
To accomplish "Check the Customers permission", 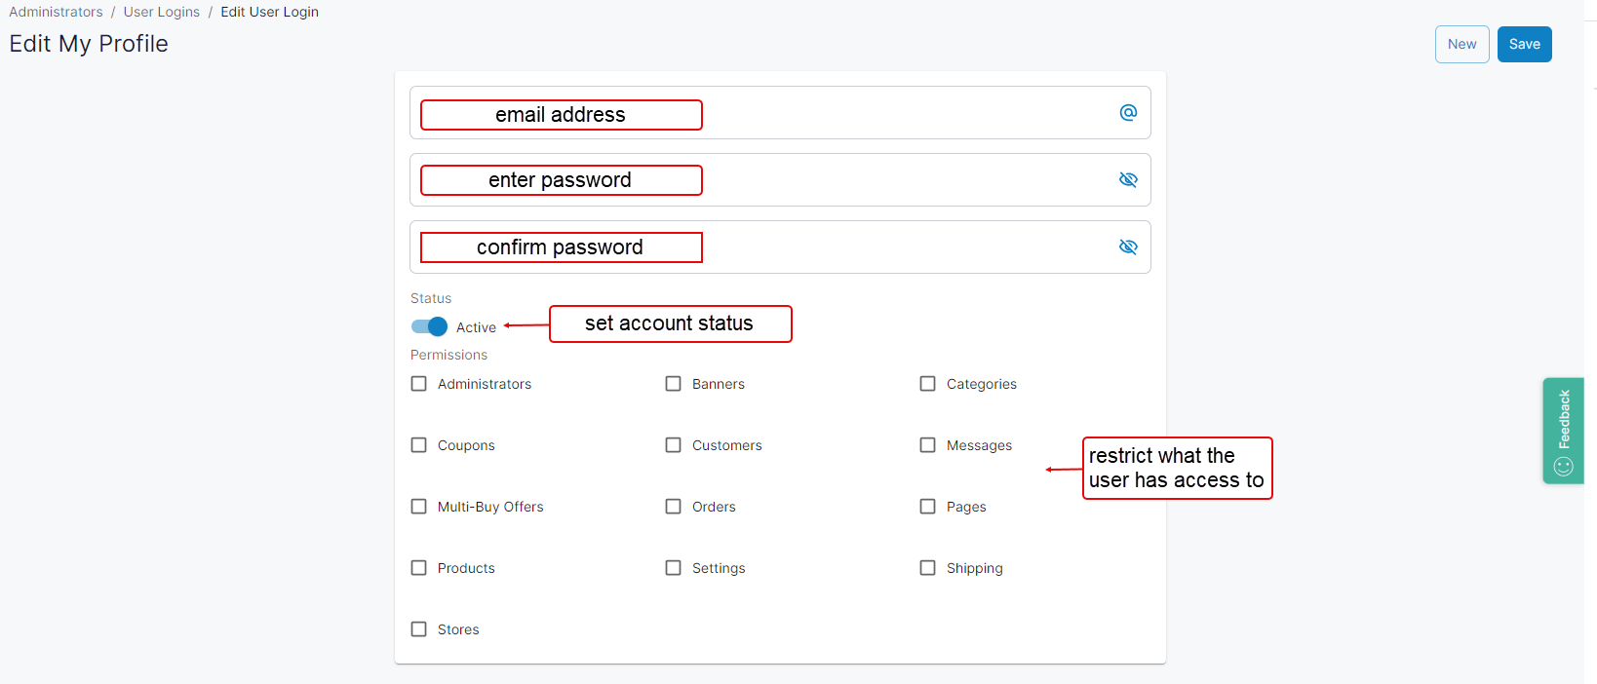I will tap(674, 445).
